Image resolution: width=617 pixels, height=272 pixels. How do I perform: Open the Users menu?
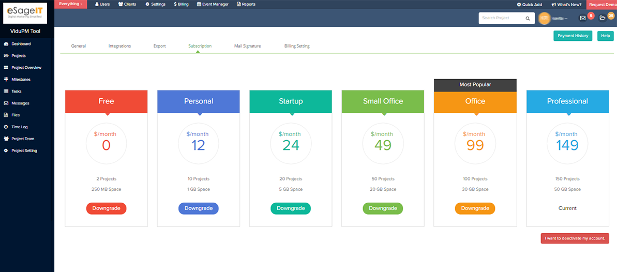(102, 4)
